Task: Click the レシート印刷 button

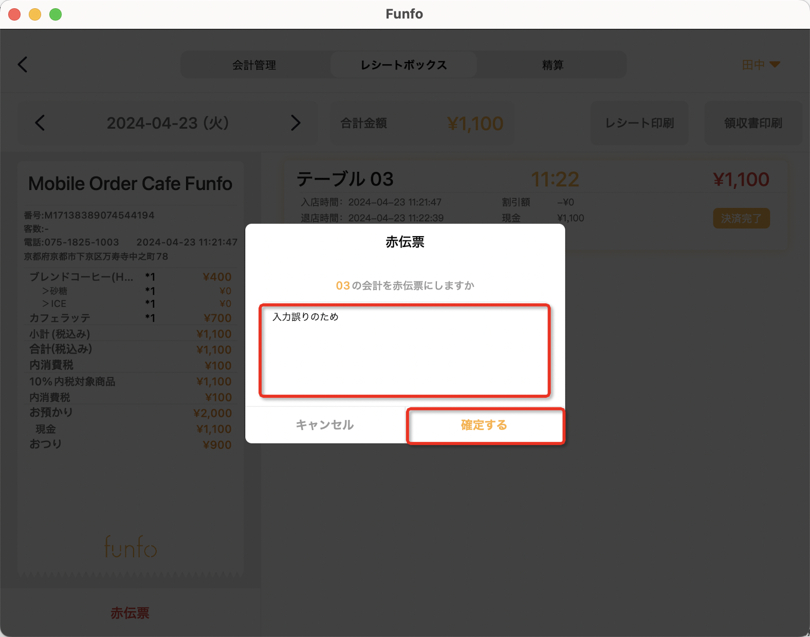Action: 639,123
